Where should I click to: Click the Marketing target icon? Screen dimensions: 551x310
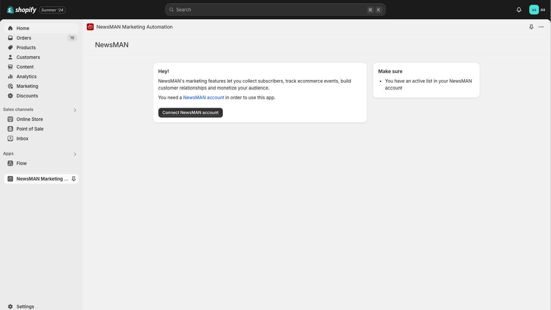[x=10, y=86]
